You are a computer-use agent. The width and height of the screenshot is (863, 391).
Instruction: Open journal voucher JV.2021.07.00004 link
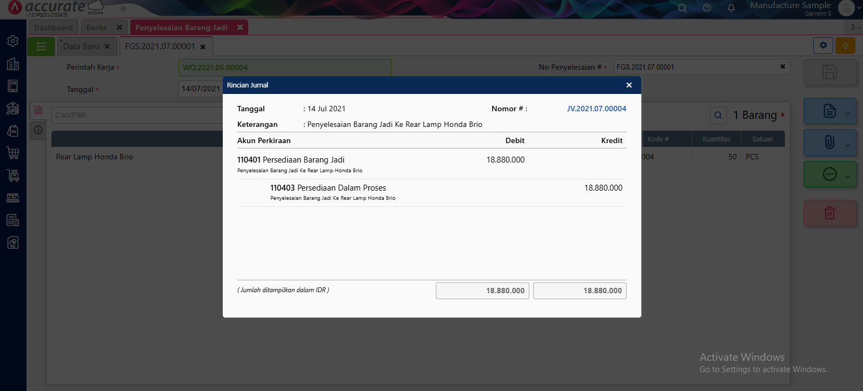pyautogui.click(x=596, y=109)
